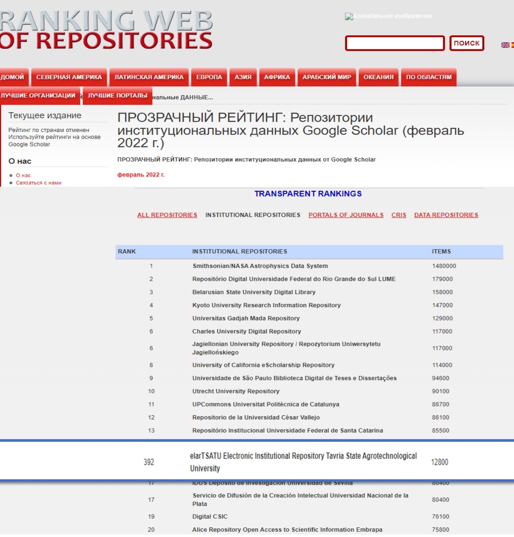Click the Текущее издание sidebar heading
The height and width of the screenshot is (537, 514).
[x=45, y=116]
